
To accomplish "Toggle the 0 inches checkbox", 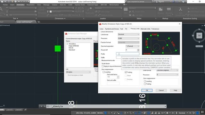I will pyautogui.click(x=126, y=79).
